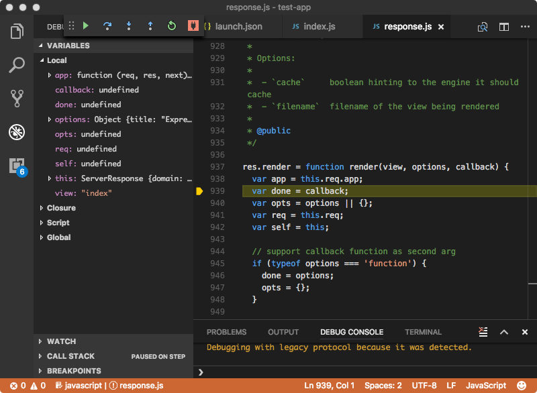Click the feedback smiley in status bar
Image resolution: width=537 pixels, height=393 pixels.
click(522, 386)
